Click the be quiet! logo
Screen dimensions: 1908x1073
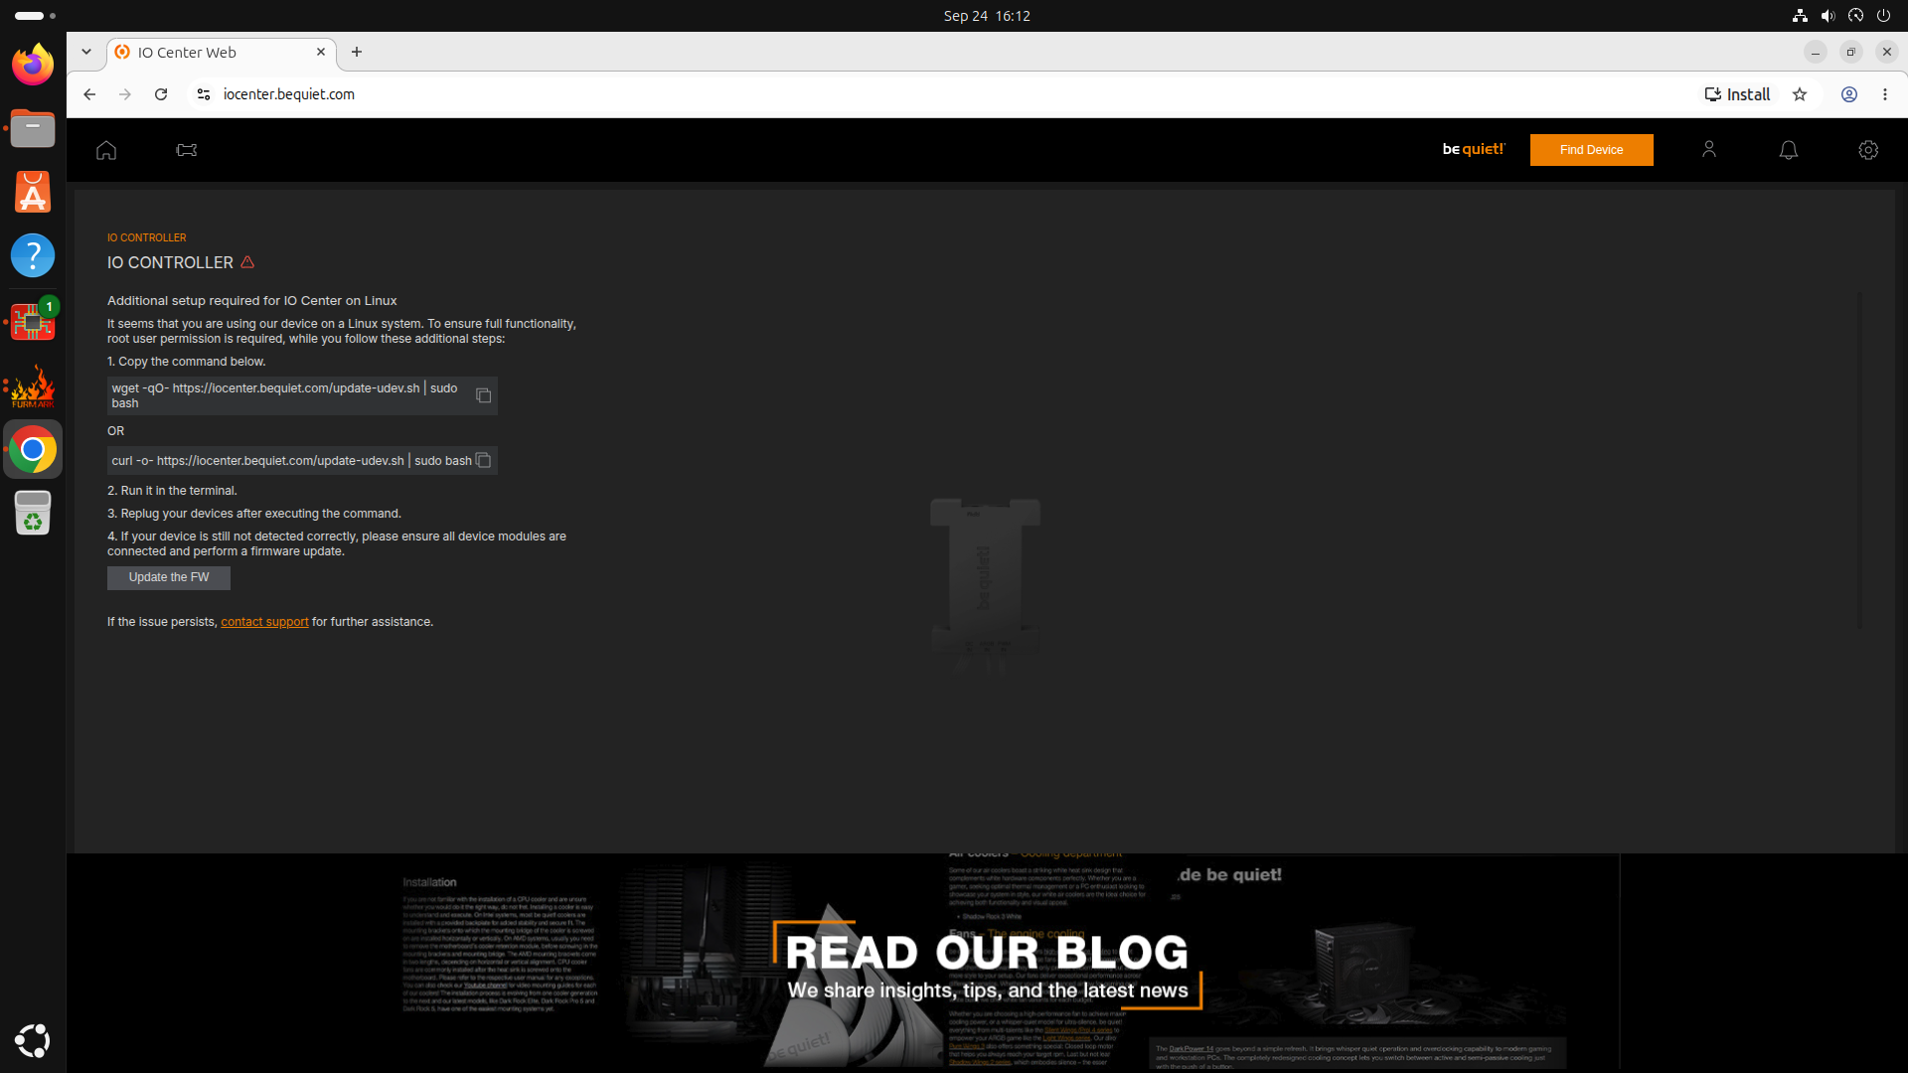tap(1474, 149)
